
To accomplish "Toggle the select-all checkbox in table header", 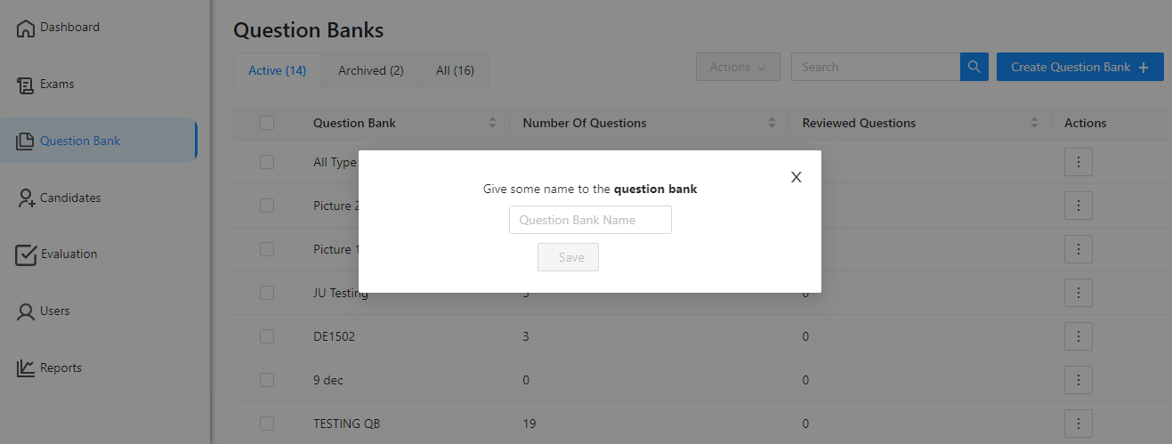I will (267, 123).
